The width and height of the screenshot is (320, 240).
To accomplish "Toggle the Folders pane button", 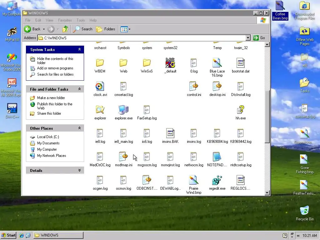I will coord(106,29).
